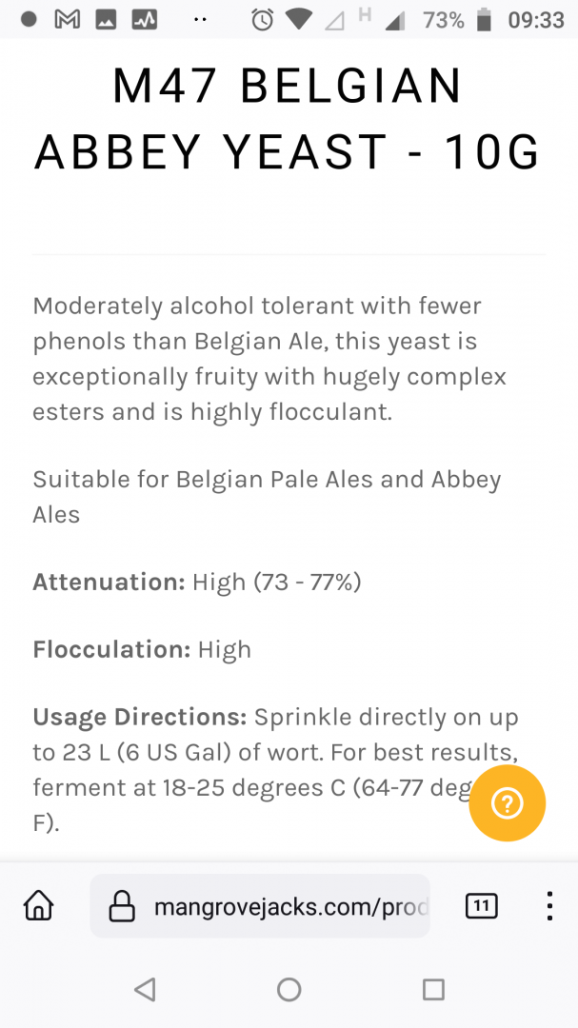The width and height of the screenshot is (578, 1028).
Task: Tap the Gmail notification icon in status bar
Action: pos(67,19)
